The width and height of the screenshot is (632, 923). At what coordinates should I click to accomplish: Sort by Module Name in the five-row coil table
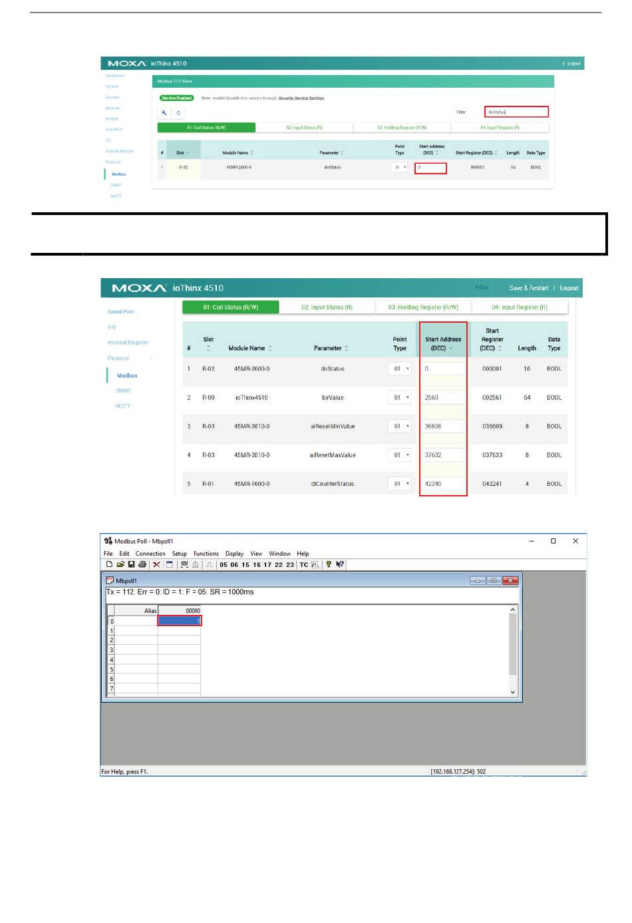250,348
